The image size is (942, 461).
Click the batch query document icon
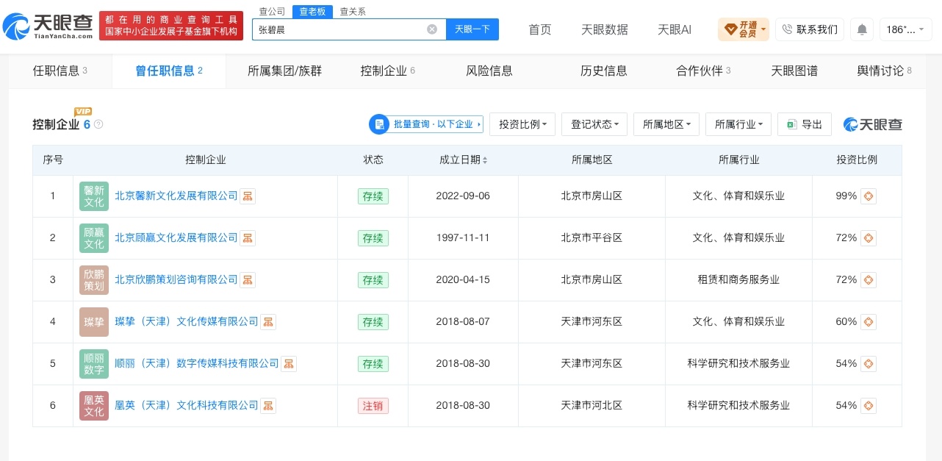(x=379, y=124)
